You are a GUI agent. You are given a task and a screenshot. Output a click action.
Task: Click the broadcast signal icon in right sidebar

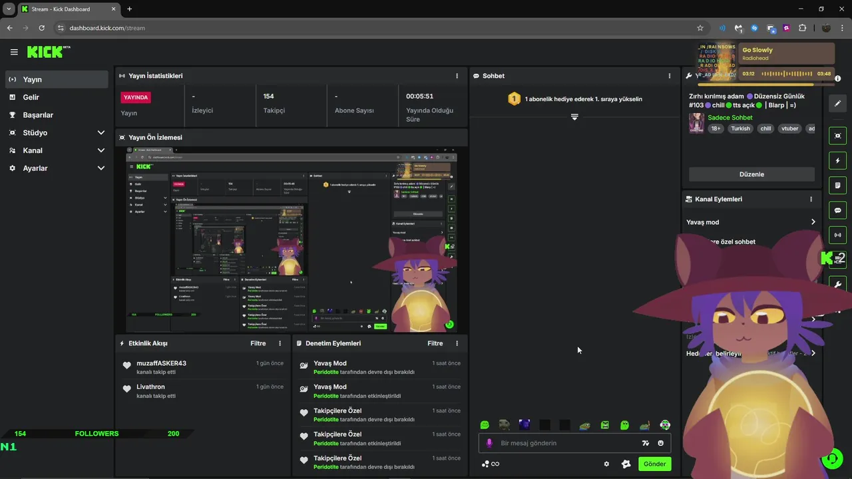tap(837, 235)
